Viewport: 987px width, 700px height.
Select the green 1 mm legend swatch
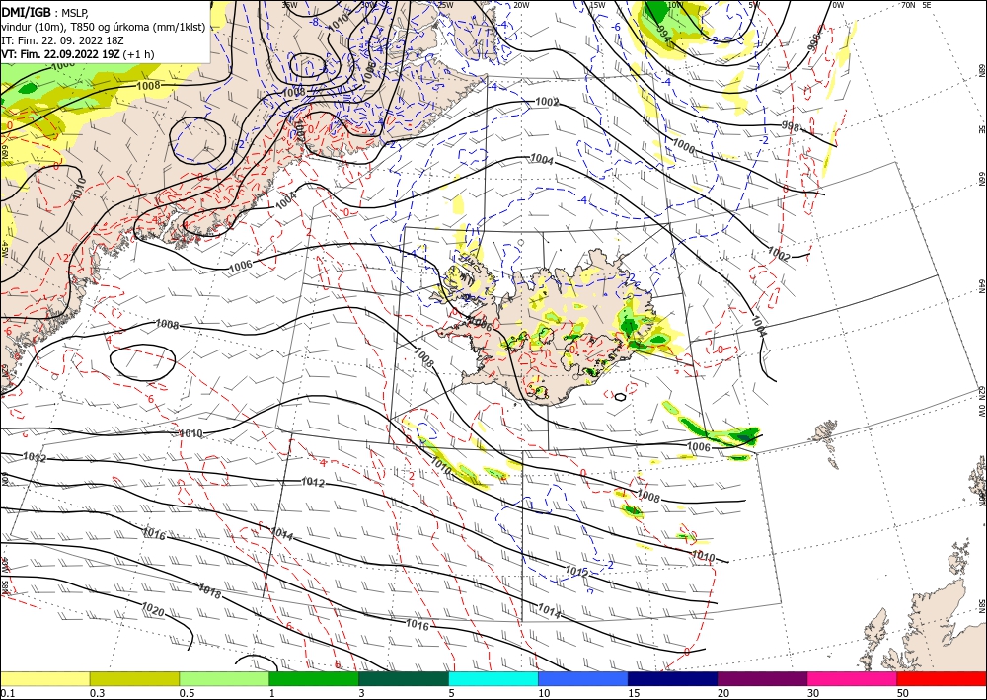point(314,678)
